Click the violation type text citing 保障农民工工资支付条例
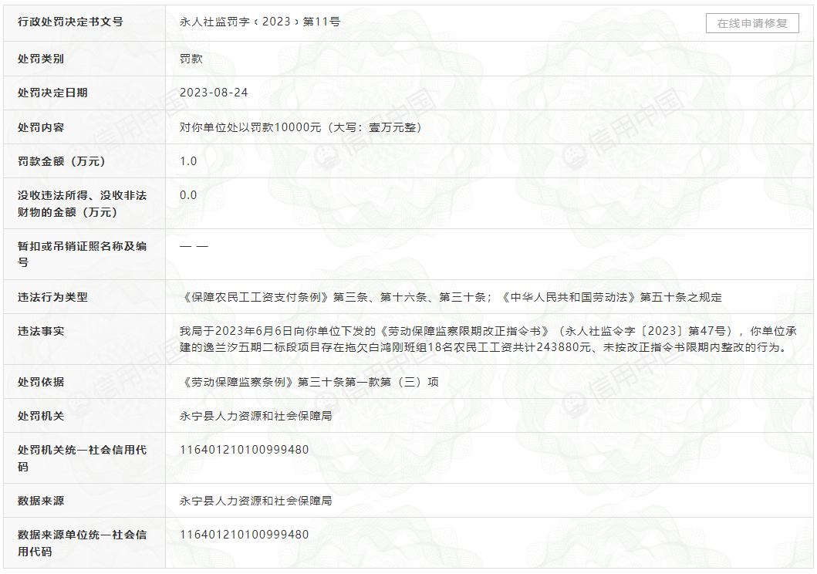The image size is (817, 574). click(451, 297)
